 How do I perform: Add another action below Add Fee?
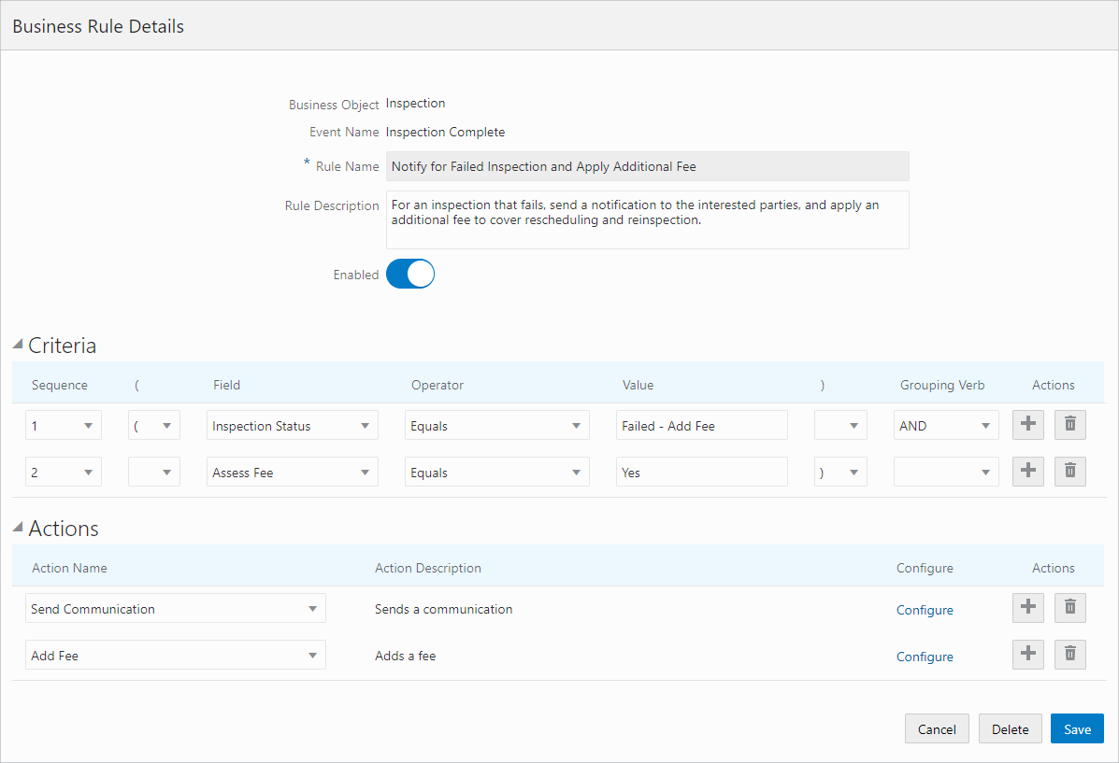1027,654
